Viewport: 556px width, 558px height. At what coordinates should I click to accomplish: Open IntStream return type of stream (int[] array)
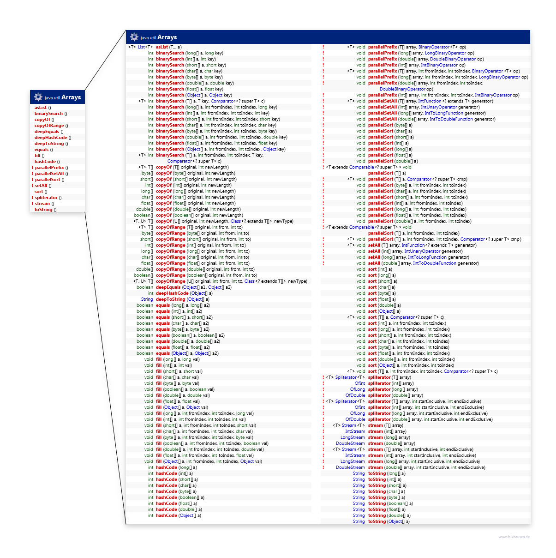point(355,431)
